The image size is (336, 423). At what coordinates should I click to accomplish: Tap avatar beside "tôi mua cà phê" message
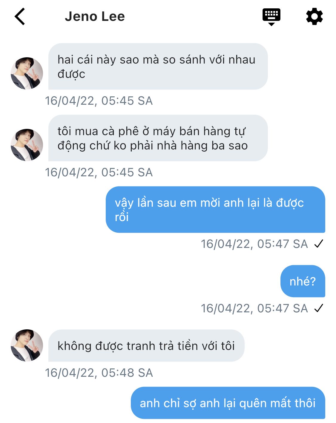(27, 145)
